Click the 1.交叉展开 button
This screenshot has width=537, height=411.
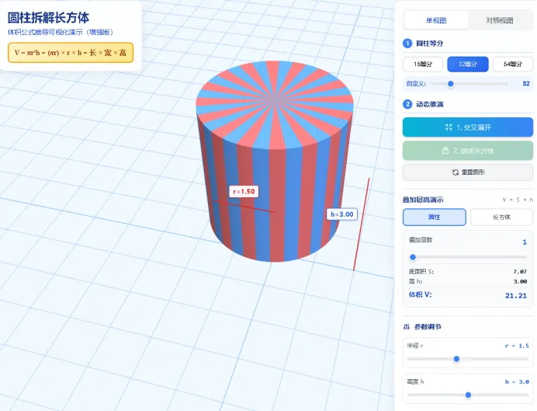click(x=468, y=127)
